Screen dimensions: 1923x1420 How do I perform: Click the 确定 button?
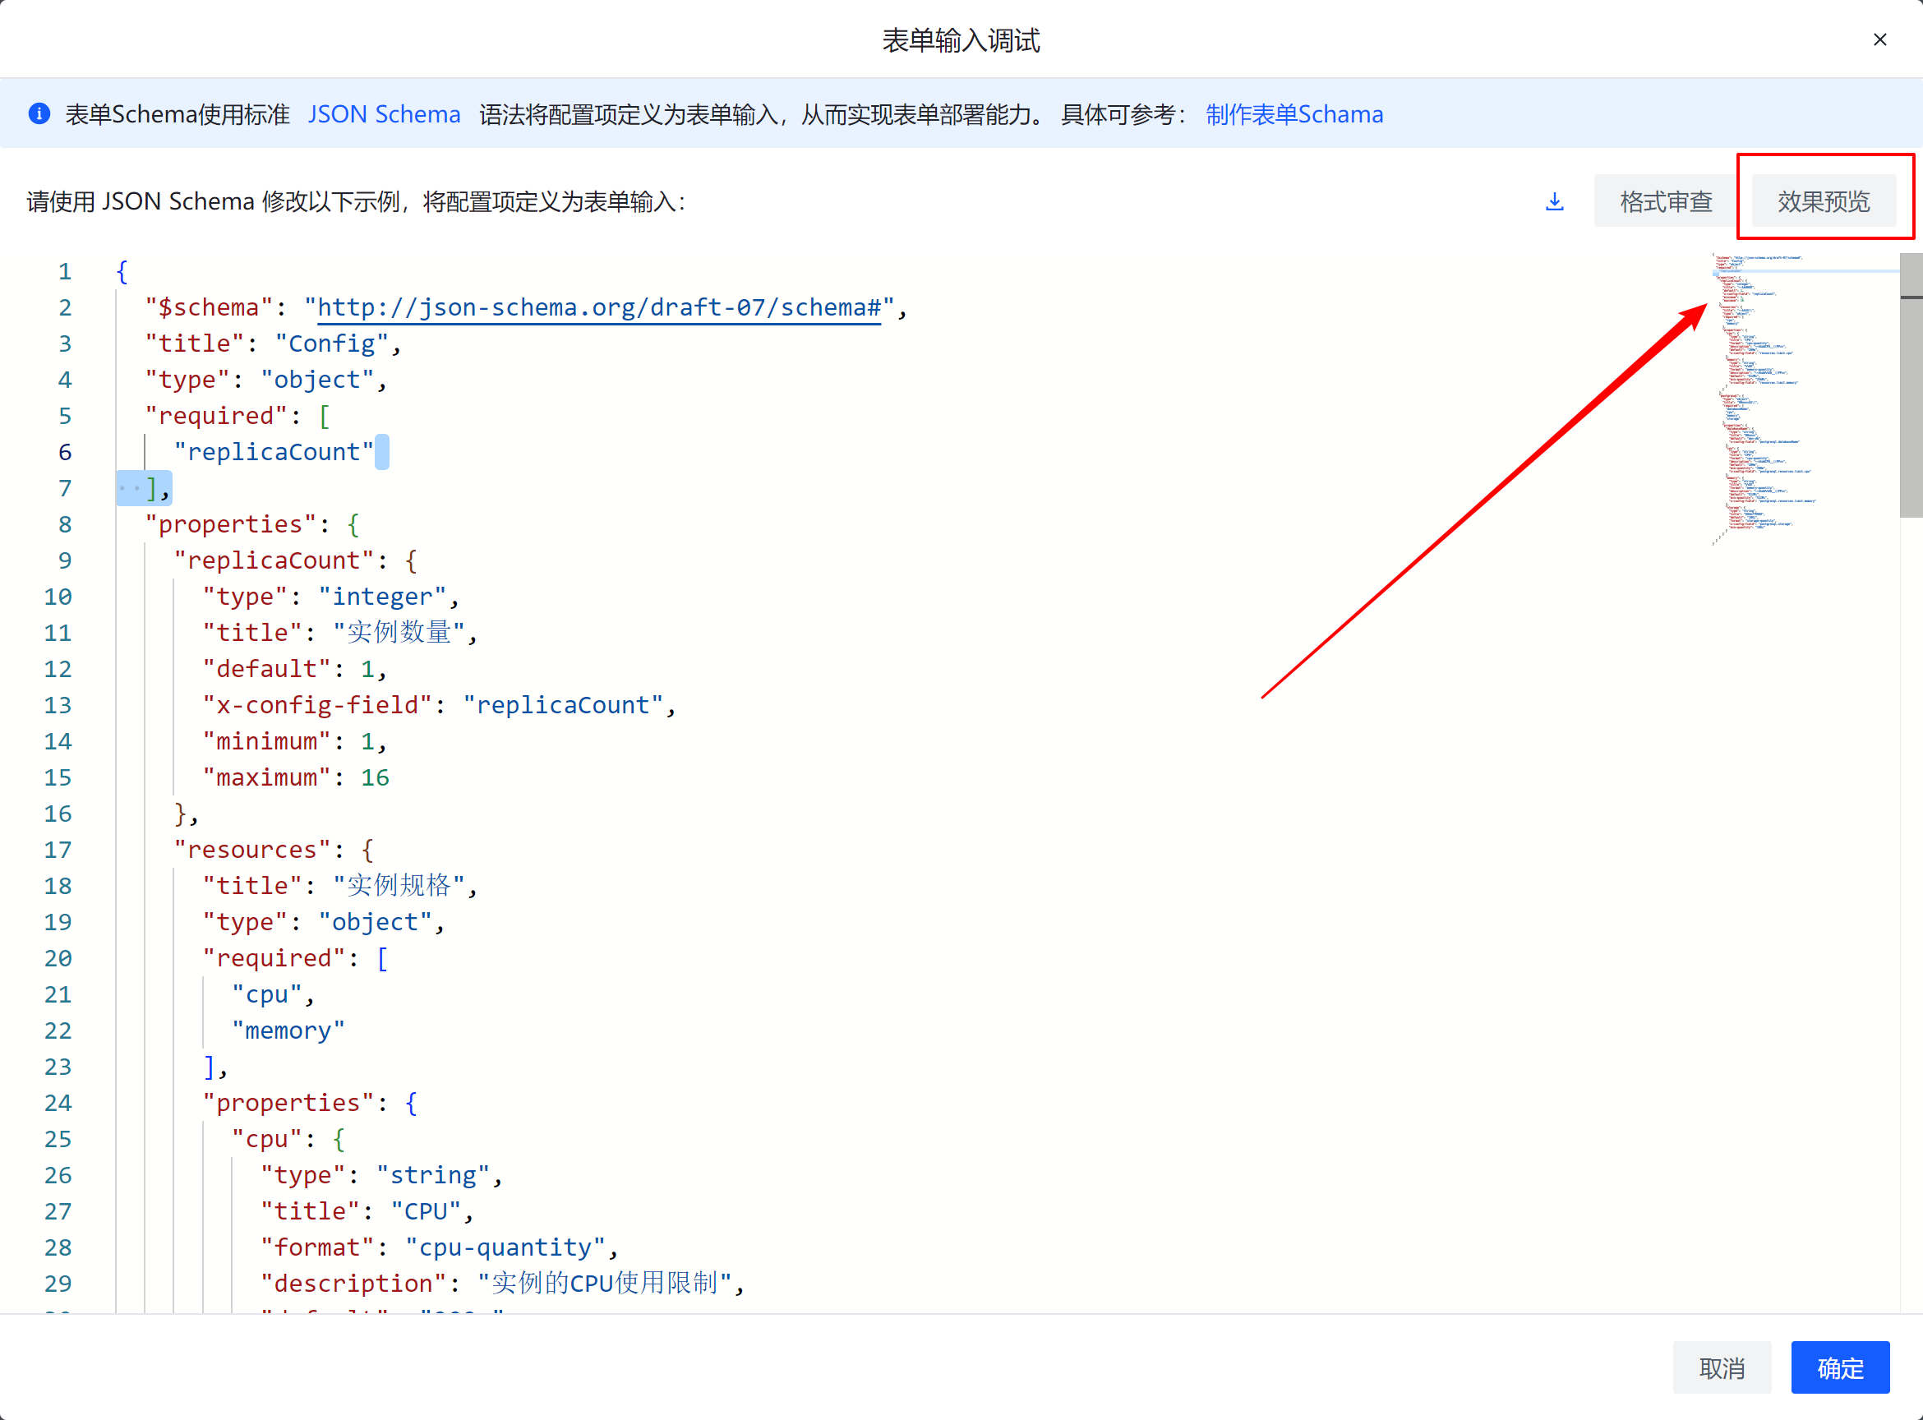pos(1841,1367)
